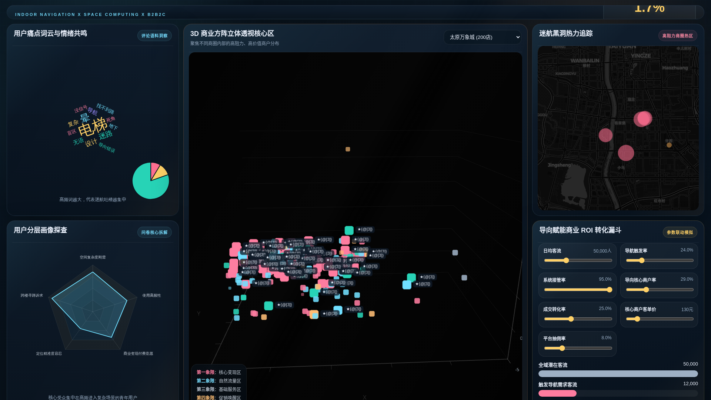Click the 平台抽佣率 slider handle
The height and width of the screenshot is (400, 711).
[562, 348]
